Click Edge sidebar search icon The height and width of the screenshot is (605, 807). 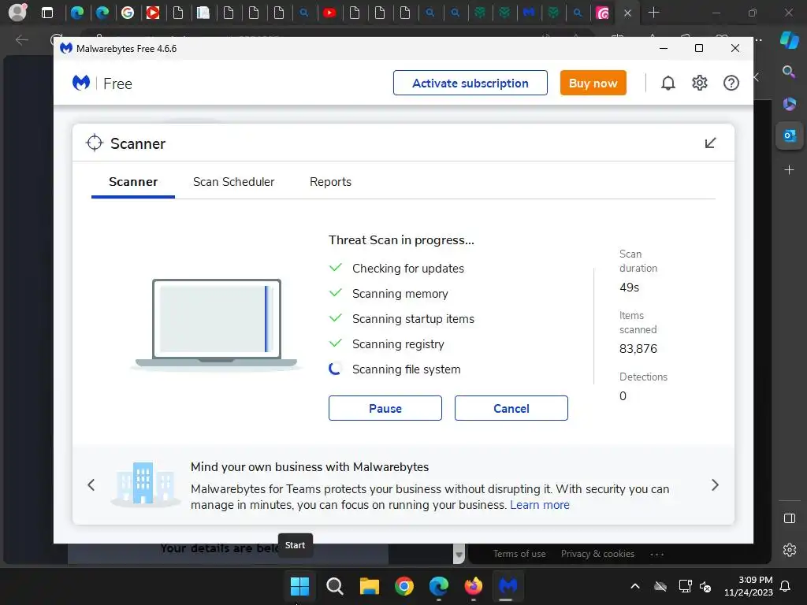[x=789, y=72]
